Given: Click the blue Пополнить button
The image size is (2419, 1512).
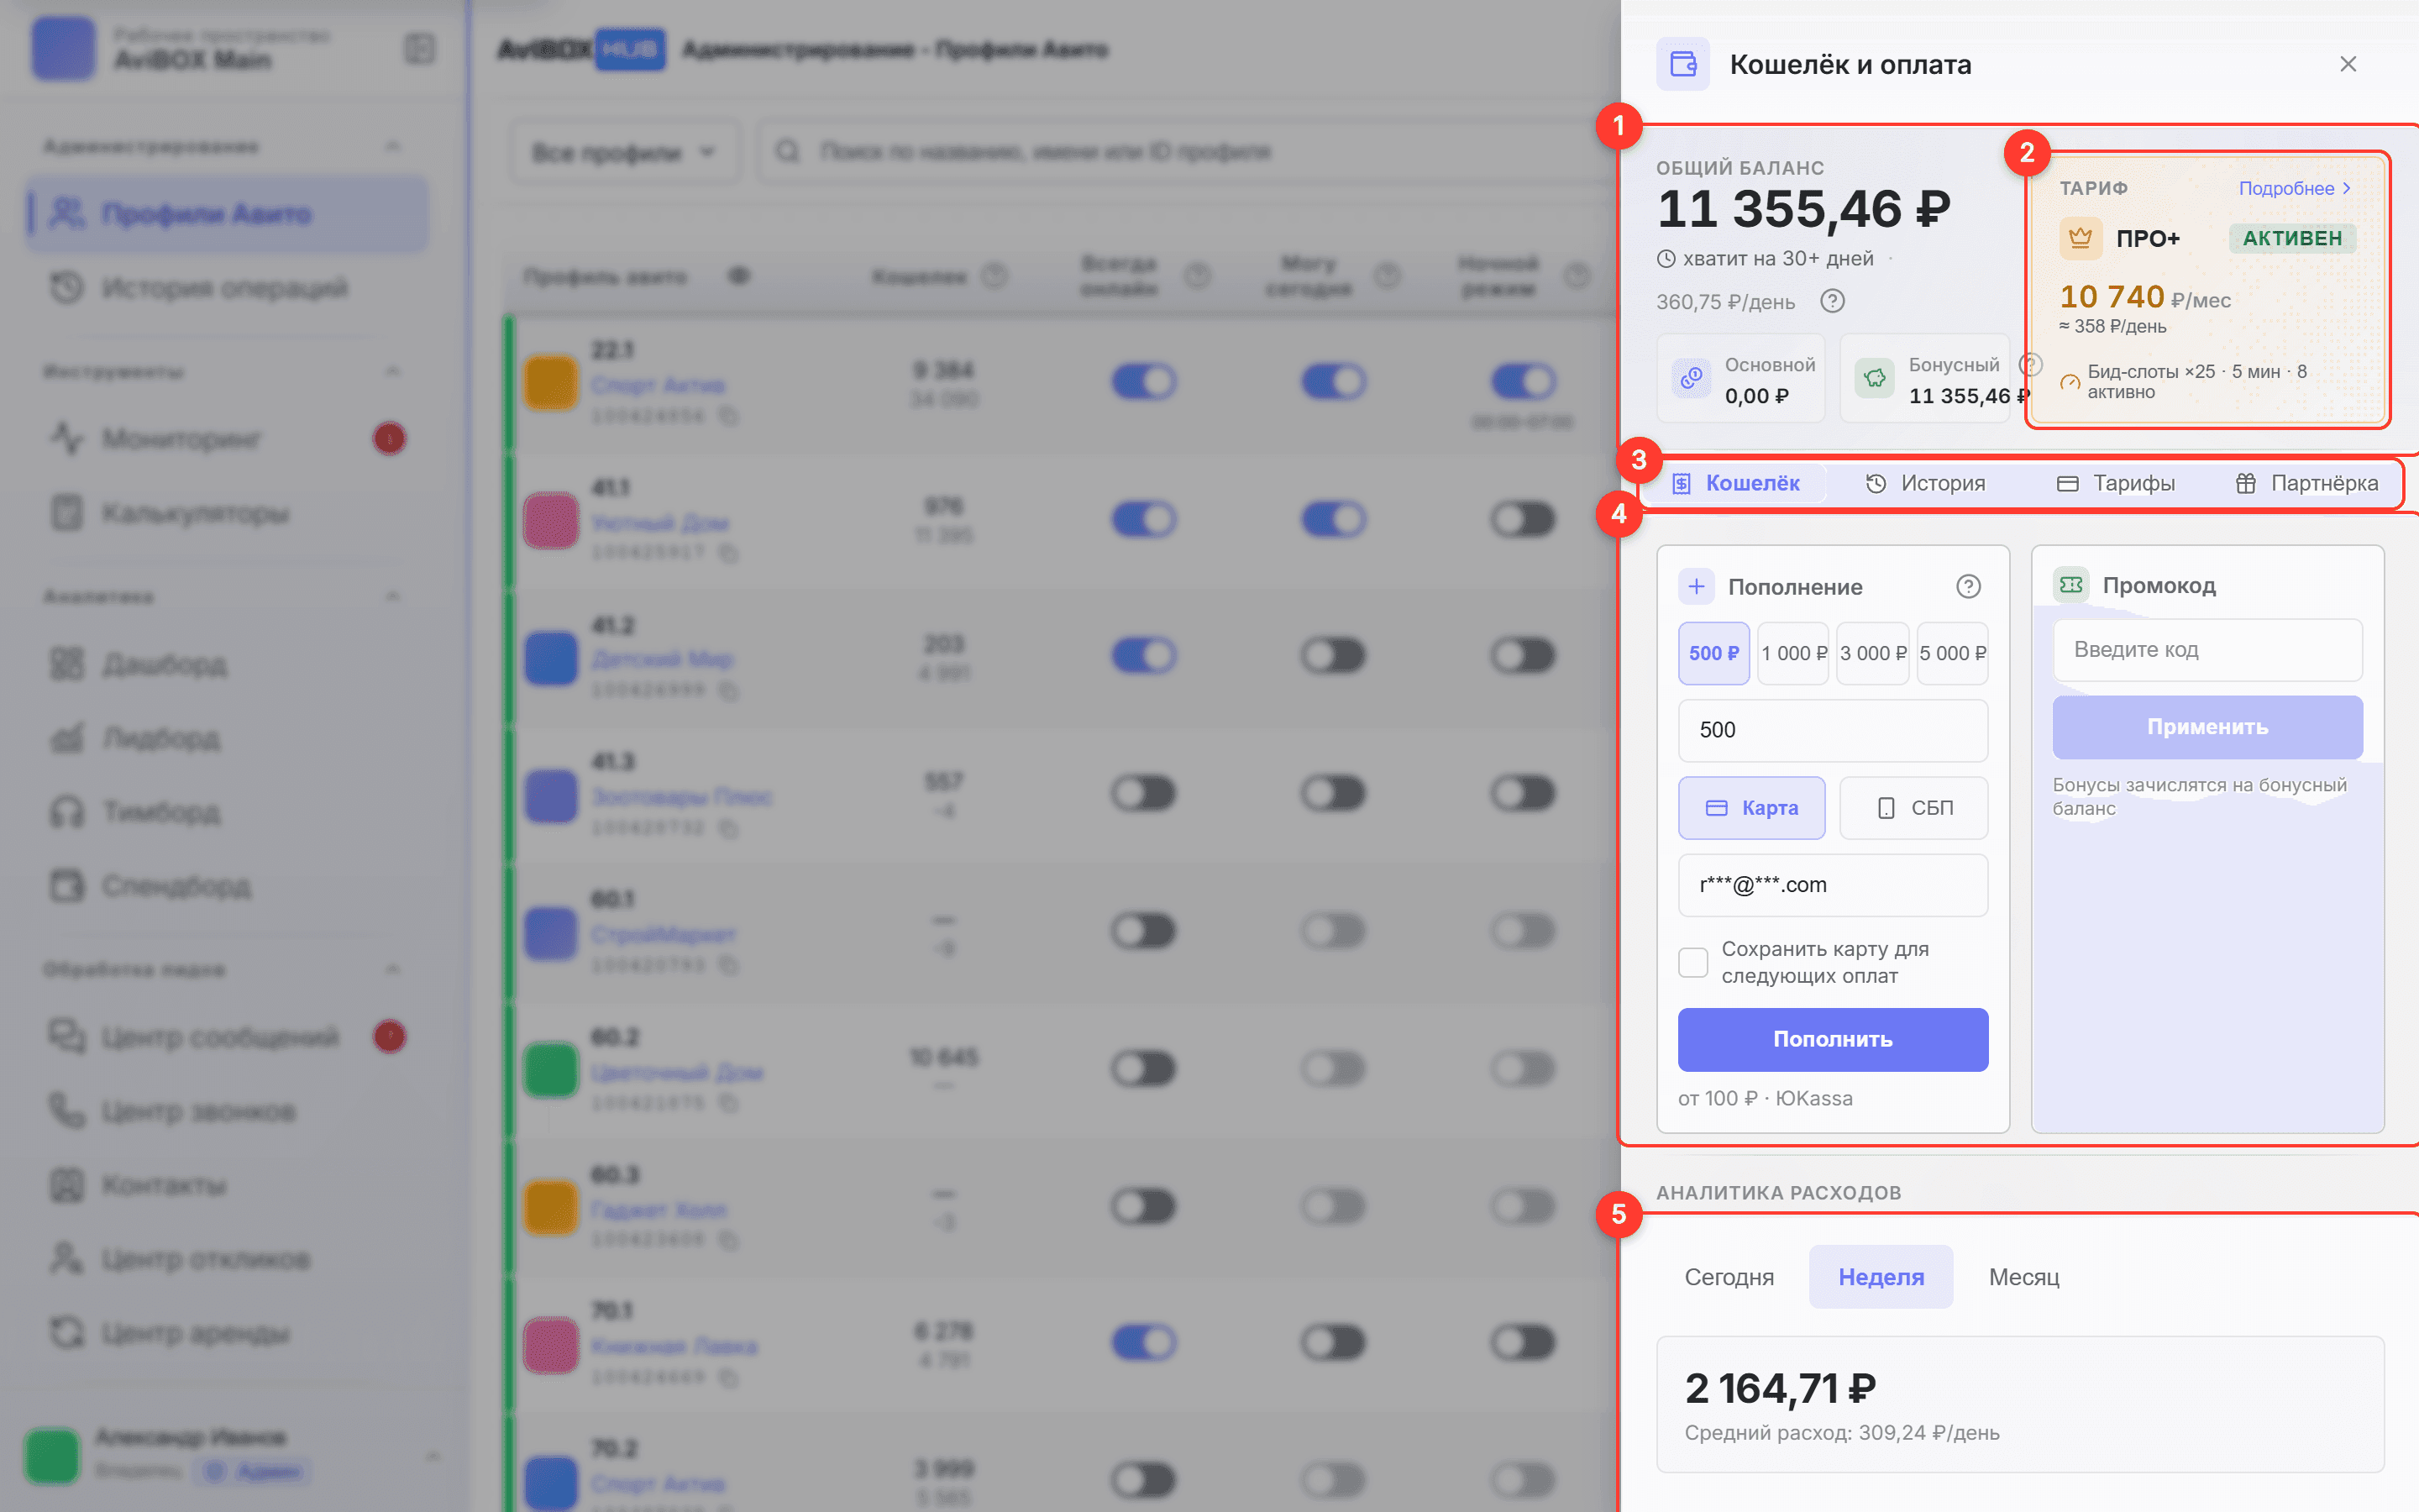Looking at the screenshot, I should [1834, 1039].
